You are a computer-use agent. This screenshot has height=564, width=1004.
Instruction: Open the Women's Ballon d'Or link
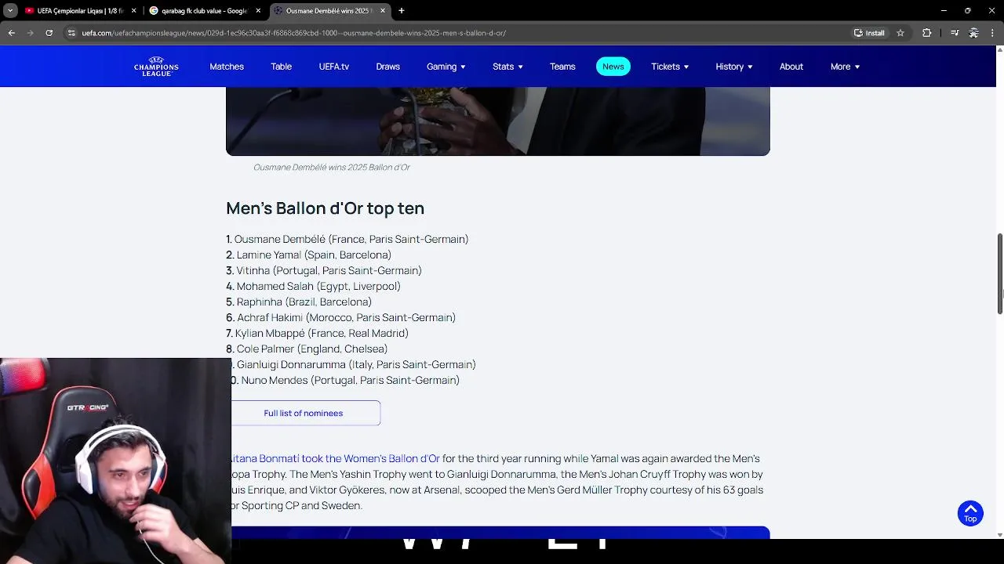pos(336,458)
